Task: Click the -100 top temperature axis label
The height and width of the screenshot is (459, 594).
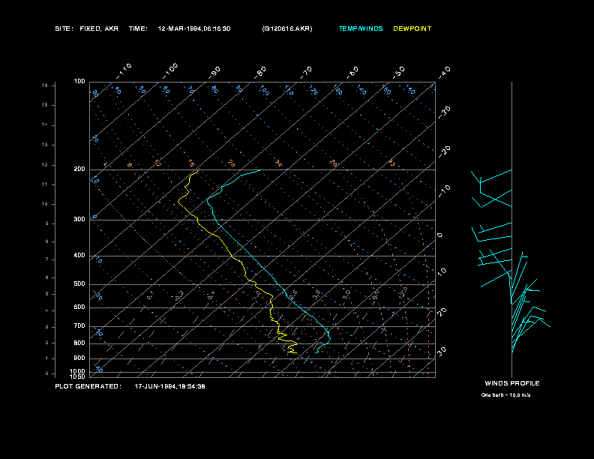Action: click(x=170, y=71)
